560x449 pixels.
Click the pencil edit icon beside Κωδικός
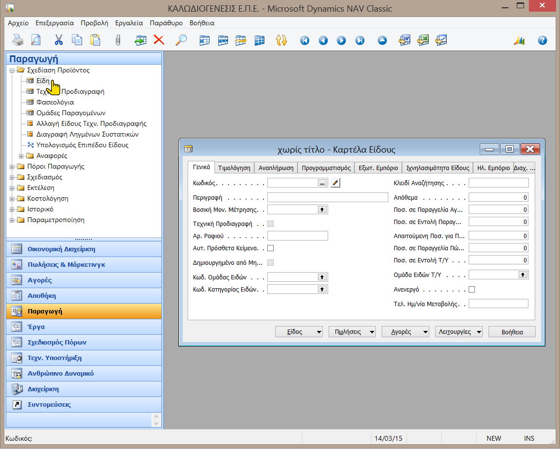coord(335,183)
